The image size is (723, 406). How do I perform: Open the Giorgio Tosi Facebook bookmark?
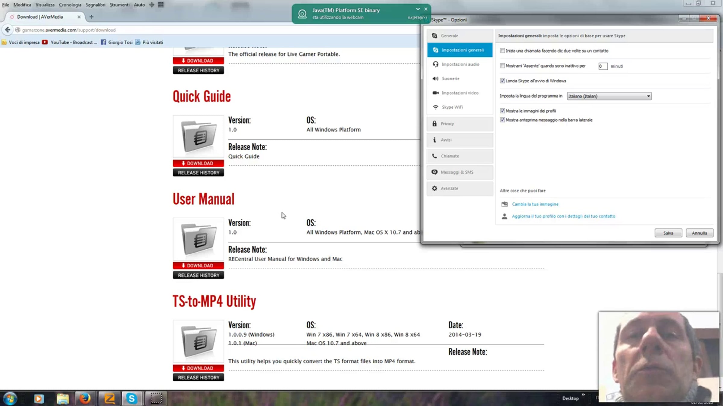point(117,42)
